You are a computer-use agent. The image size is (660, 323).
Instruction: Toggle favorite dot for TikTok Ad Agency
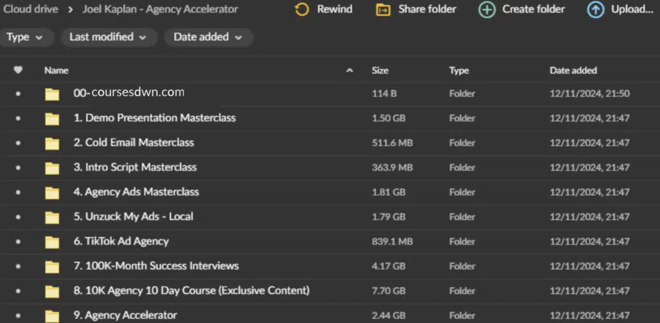point(17,242)
